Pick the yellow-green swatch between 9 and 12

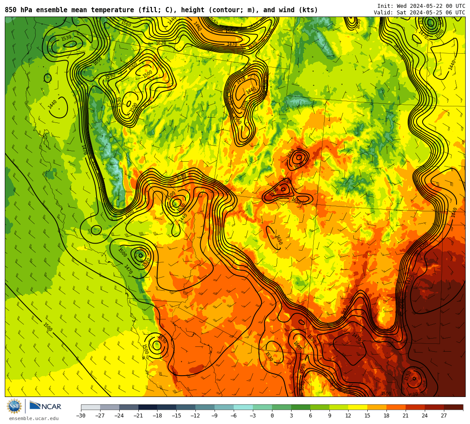pyautogui.click(x=339, y=407)
